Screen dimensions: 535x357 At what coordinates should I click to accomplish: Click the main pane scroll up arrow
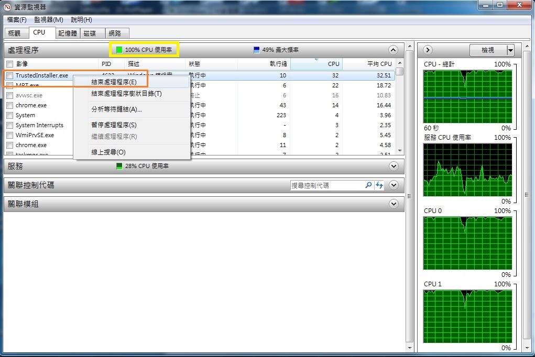(x=410, y=47)
